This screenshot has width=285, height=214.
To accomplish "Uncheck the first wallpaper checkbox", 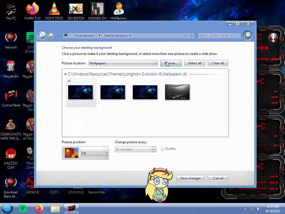I will tap(69, 81).
